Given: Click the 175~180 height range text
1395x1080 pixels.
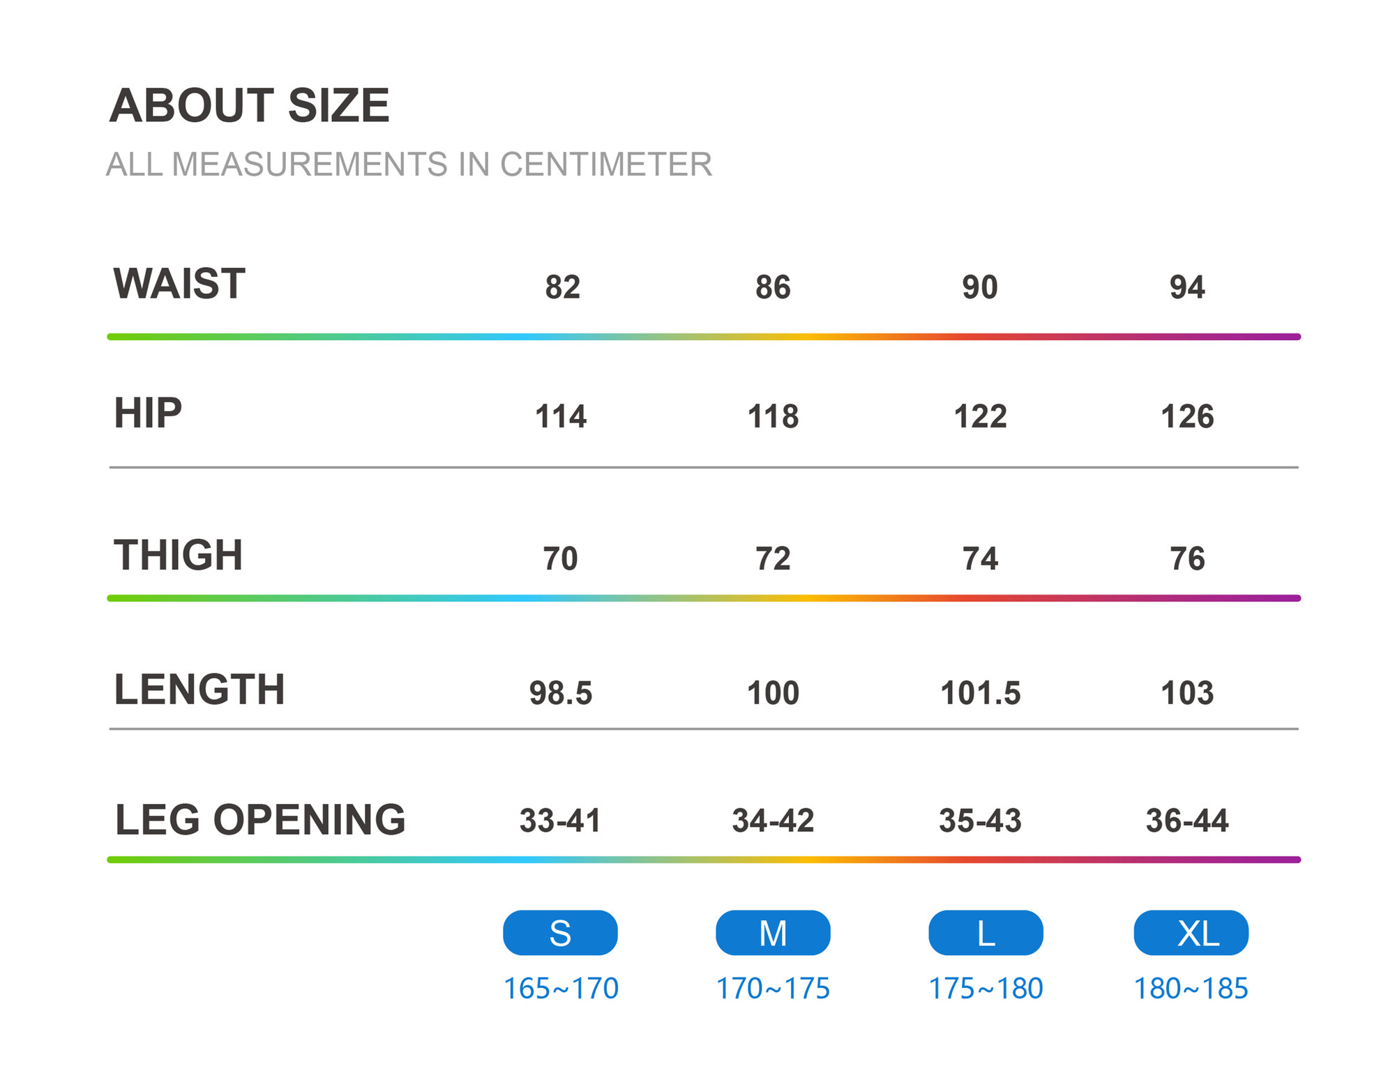Looking at the screenshot, I should point(986,988).
